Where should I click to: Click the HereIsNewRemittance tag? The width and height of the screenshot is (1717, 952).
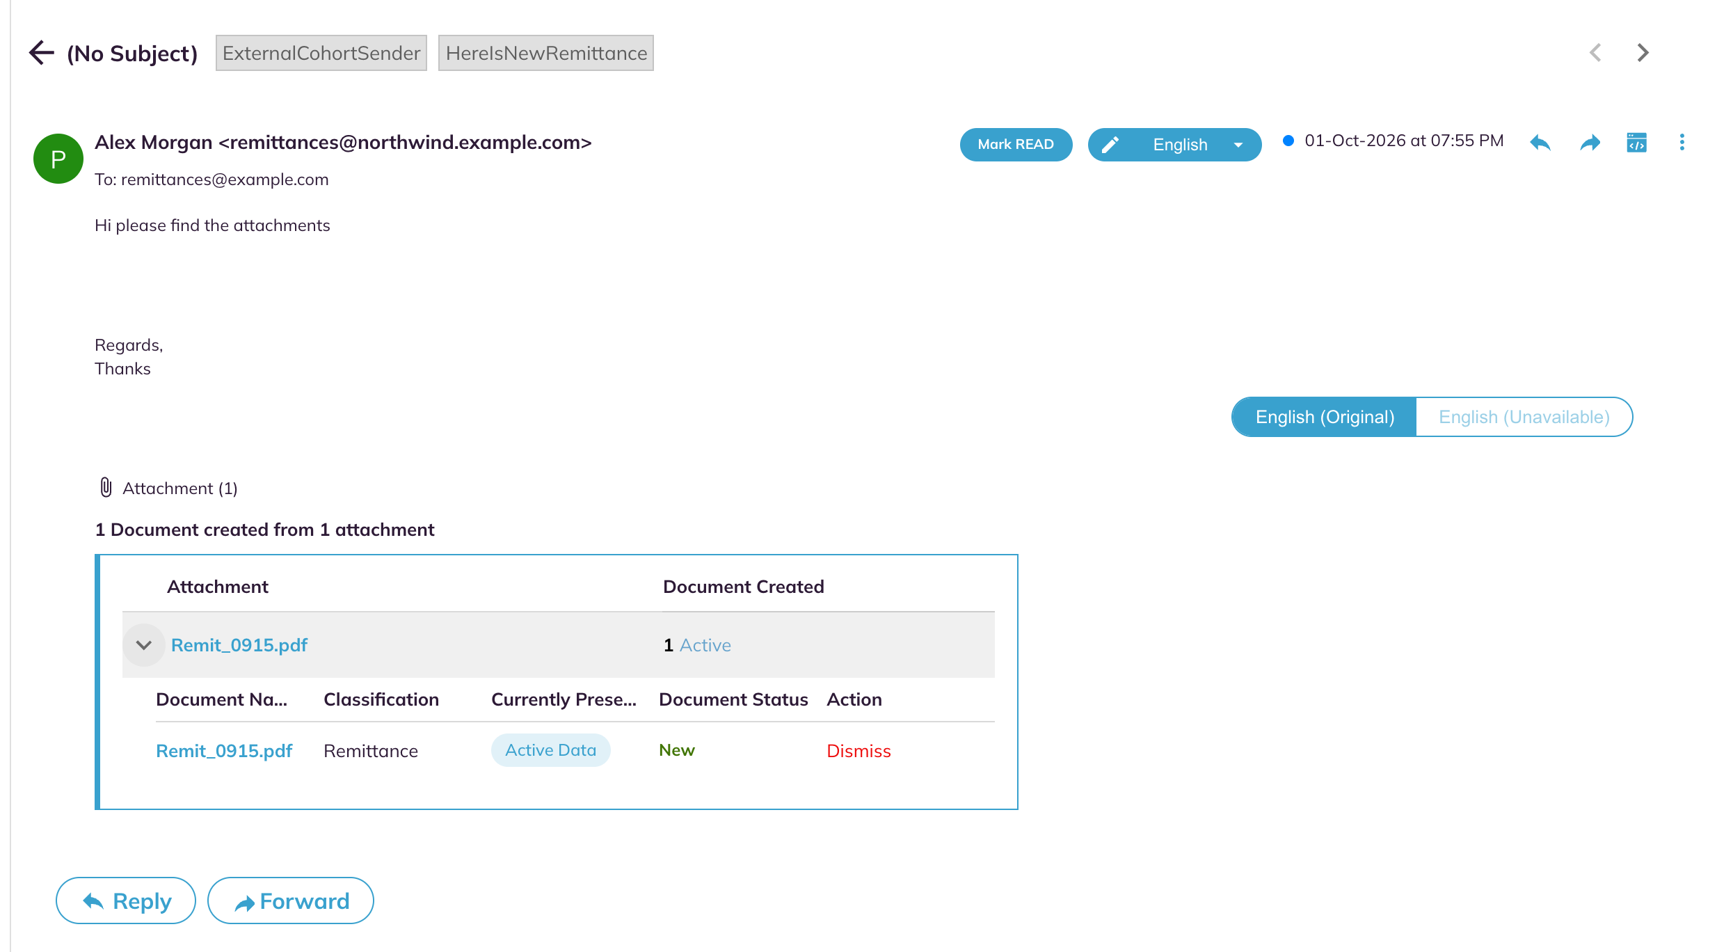pyautogui.click(x=546, y=53)
